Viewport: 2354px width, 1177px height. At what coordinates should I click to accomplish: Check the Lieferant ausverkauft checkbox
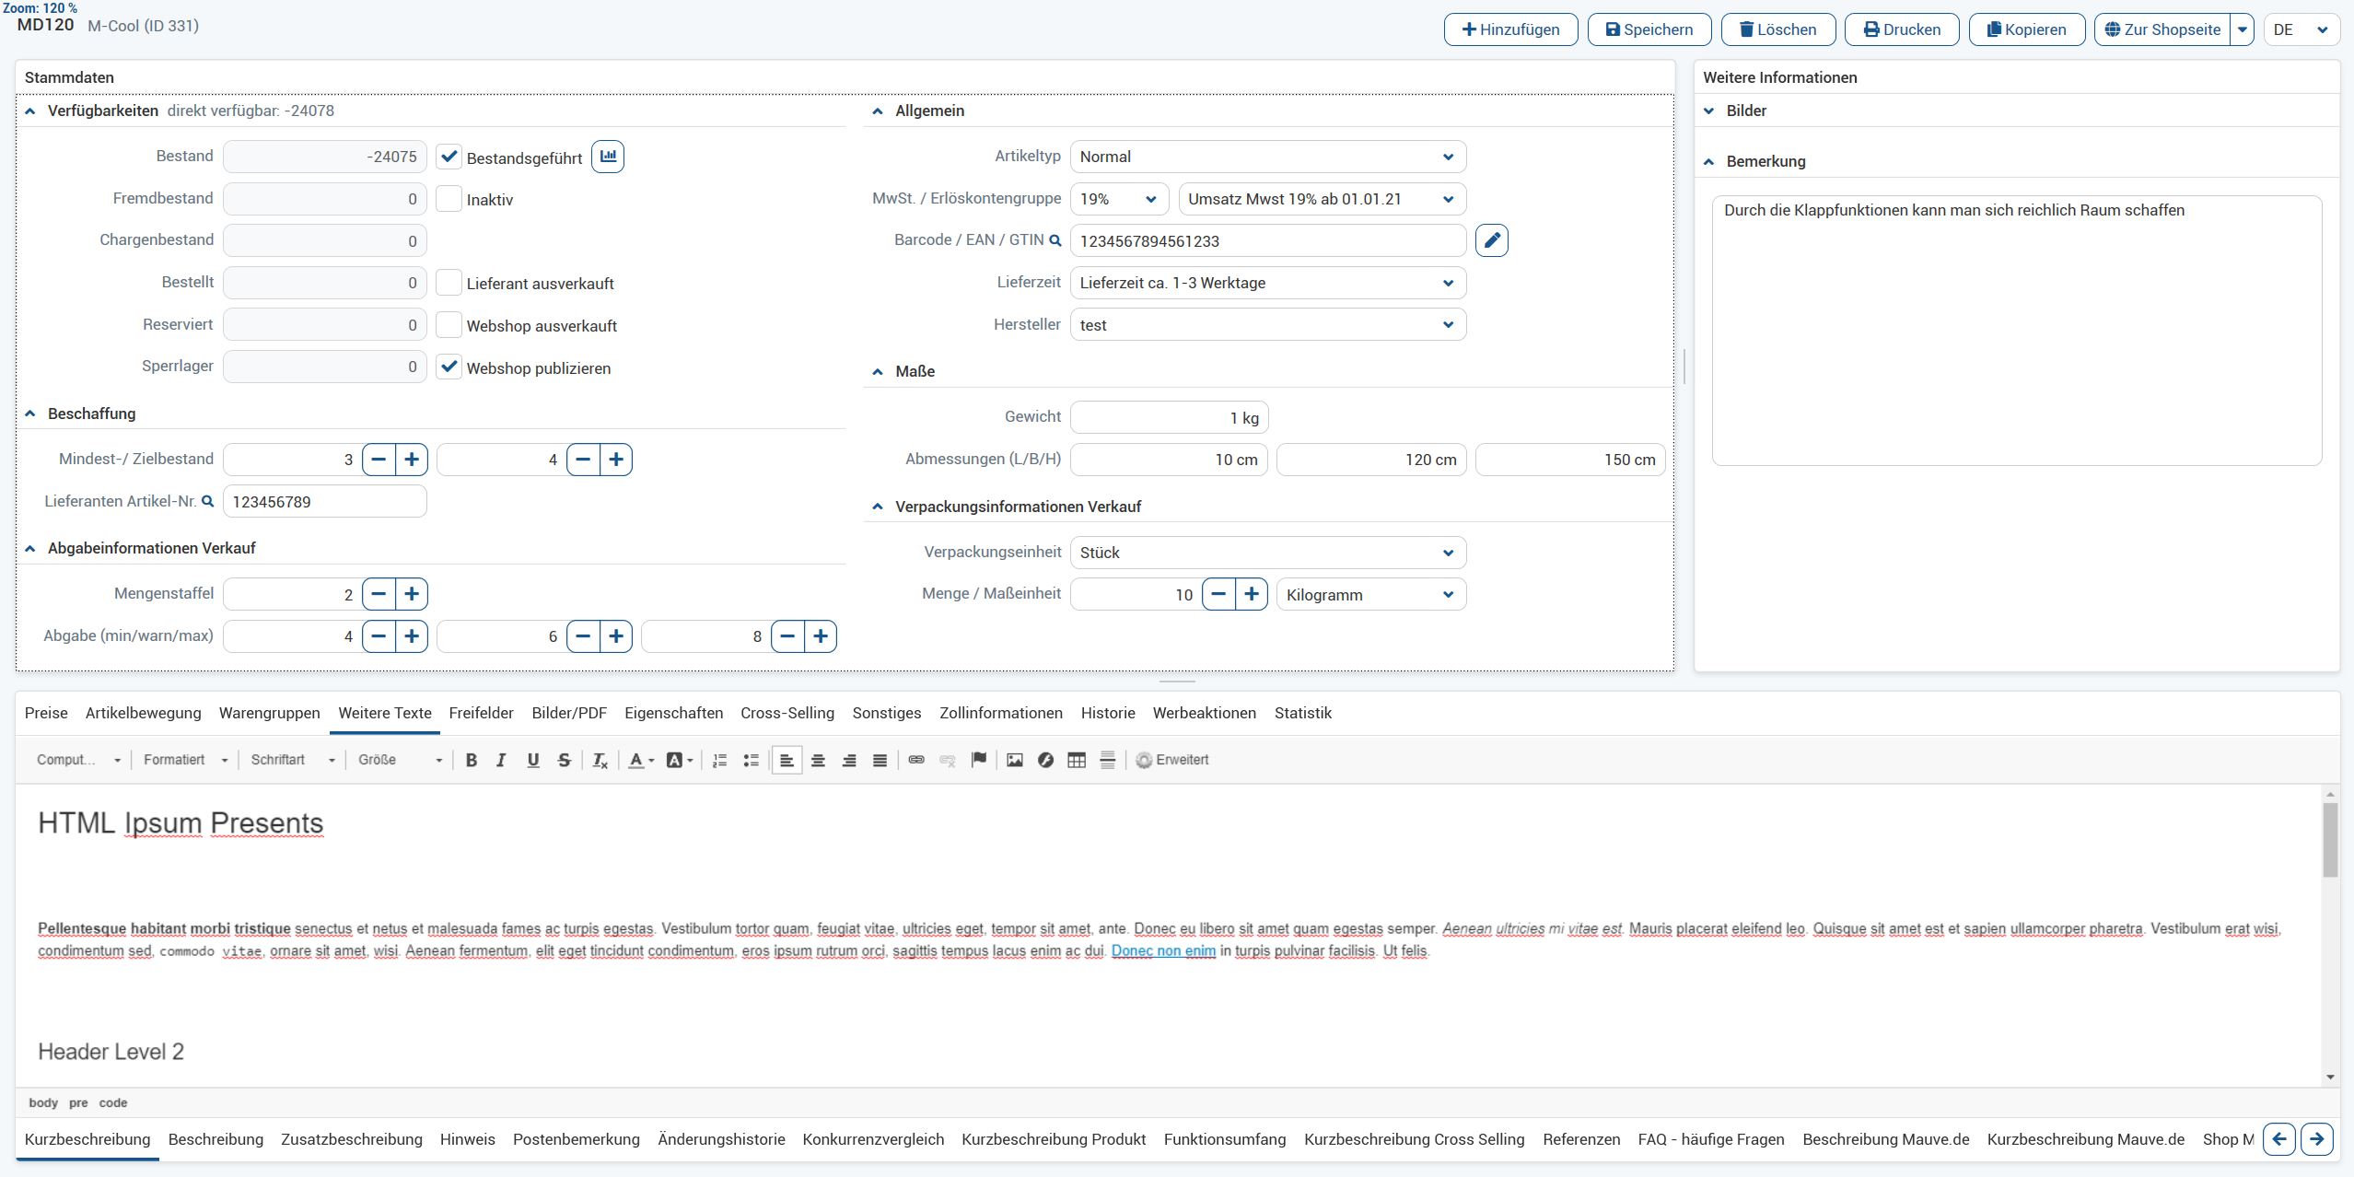tap(449, 283)
